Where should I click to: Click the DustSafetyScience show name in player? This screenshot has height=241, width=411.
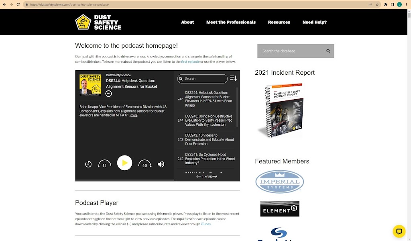[x=118, y=75]
